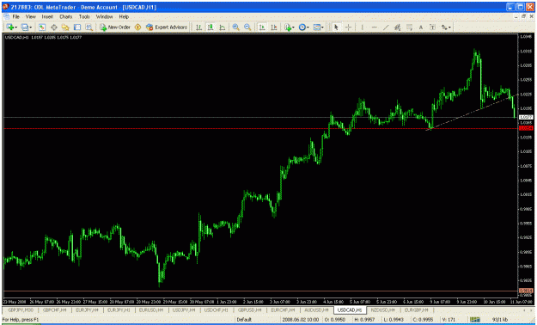Select the arrow cursor tool
This screenshot has width=537, height=325.
coord(336,28)
